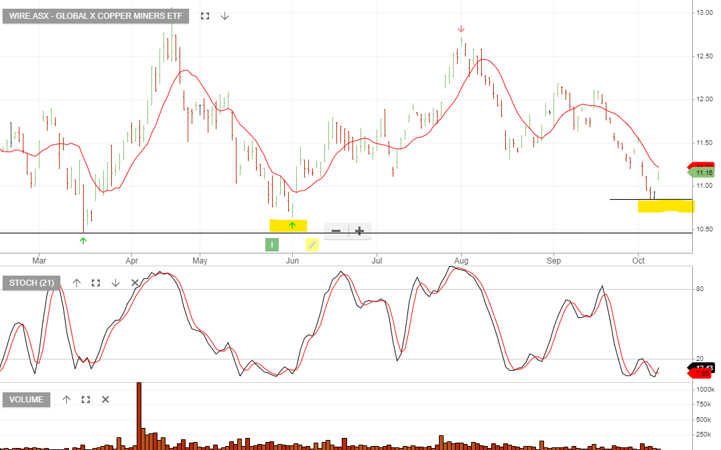Image resolution: width=721 pixels, height=450 pixels.
Task: Move the VOLUME panel up
Action: (66, 400)
